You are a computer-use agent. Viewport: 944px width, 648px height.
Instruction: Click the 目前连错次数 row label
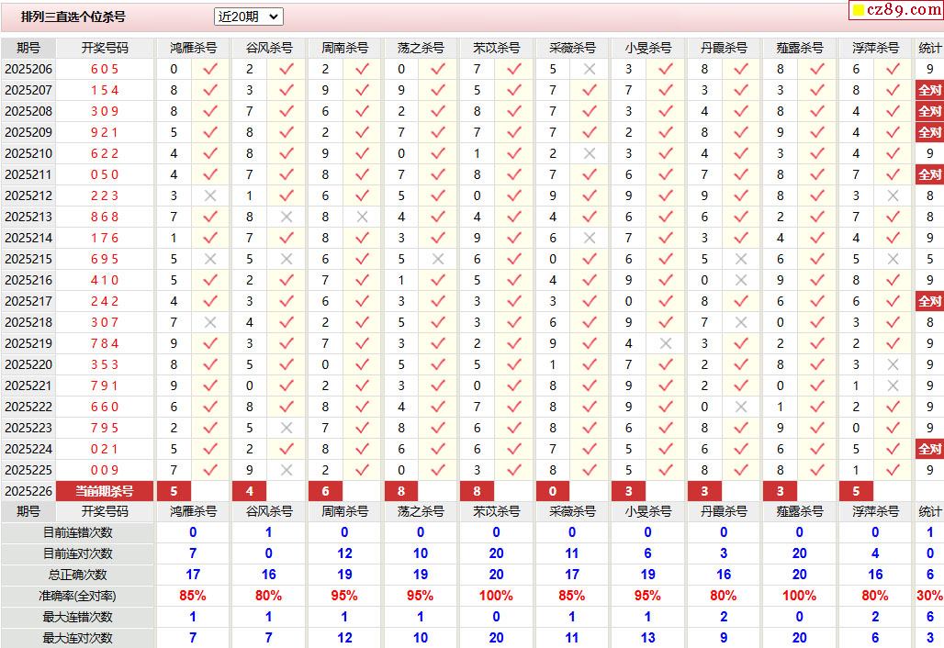(78, 532)
